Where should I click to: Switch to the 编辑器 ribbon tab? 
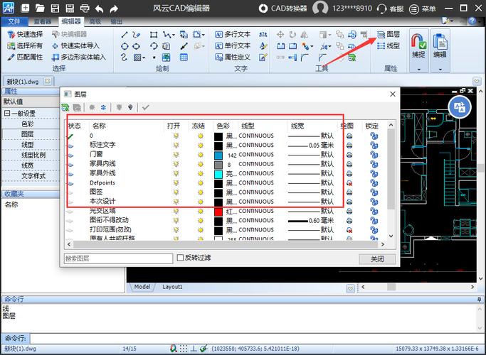[x=71, y=21]
